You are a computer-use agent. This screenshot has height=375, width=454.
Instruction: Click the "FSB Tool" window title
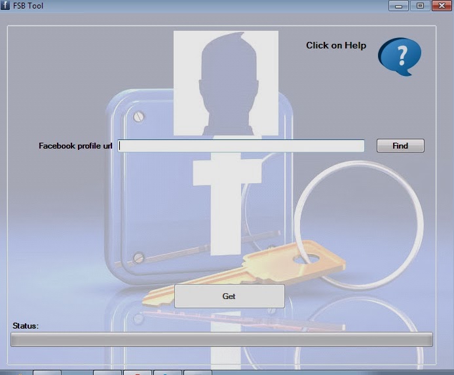tap(28, 5)
